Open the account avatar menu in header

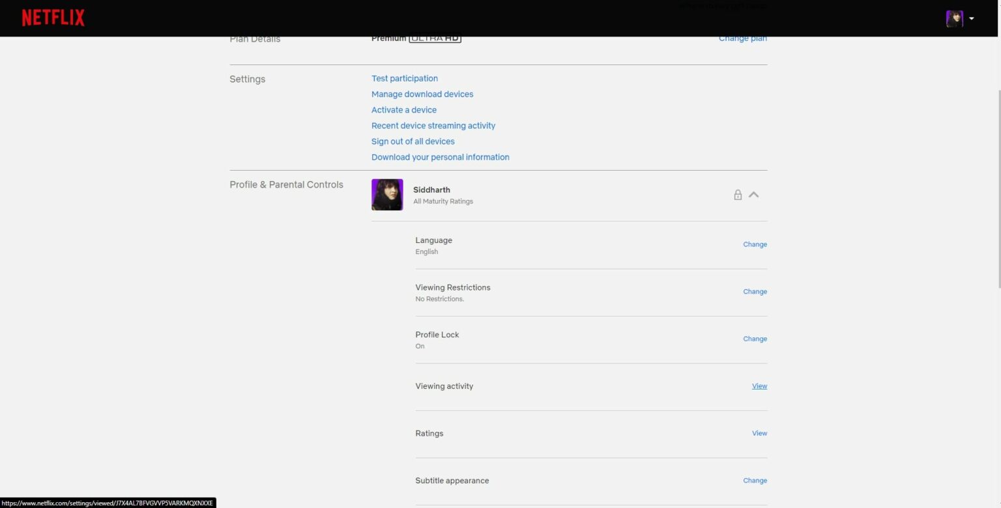click(x=959, y=19)
